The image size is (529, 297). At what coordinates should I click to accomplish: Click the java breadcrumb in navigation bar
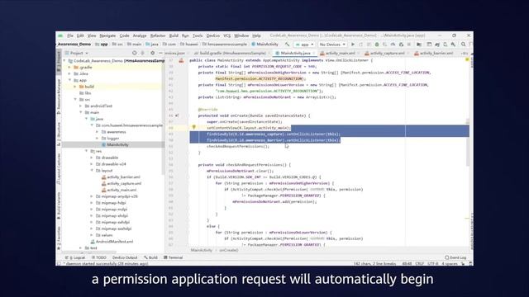[x=152, y=45]
